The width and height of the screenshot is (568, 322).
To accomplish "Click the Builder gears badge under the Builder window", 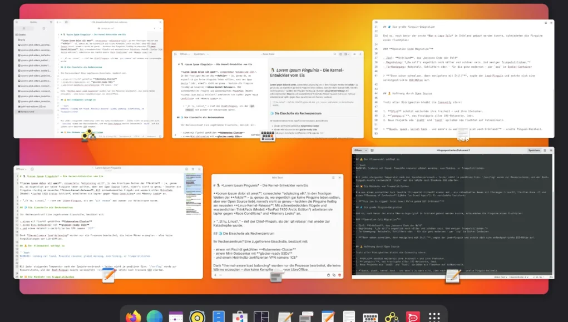I will click(x=88, y=137).
